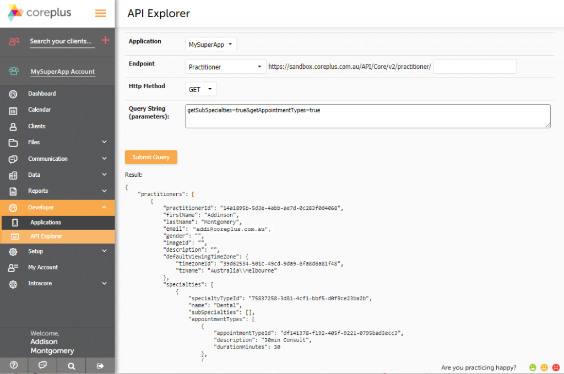Select the orange neutral face rating
The height and width of the screenshot is (374, 564).
[544, 367]
